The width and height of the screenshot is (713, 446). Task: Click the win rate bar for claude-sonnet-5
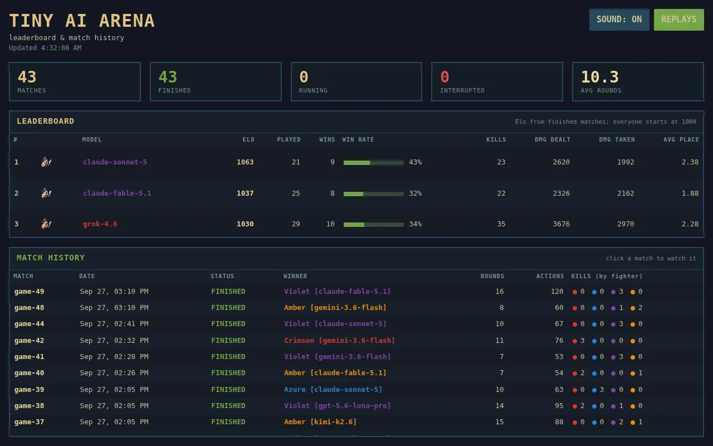pos(373,162)
